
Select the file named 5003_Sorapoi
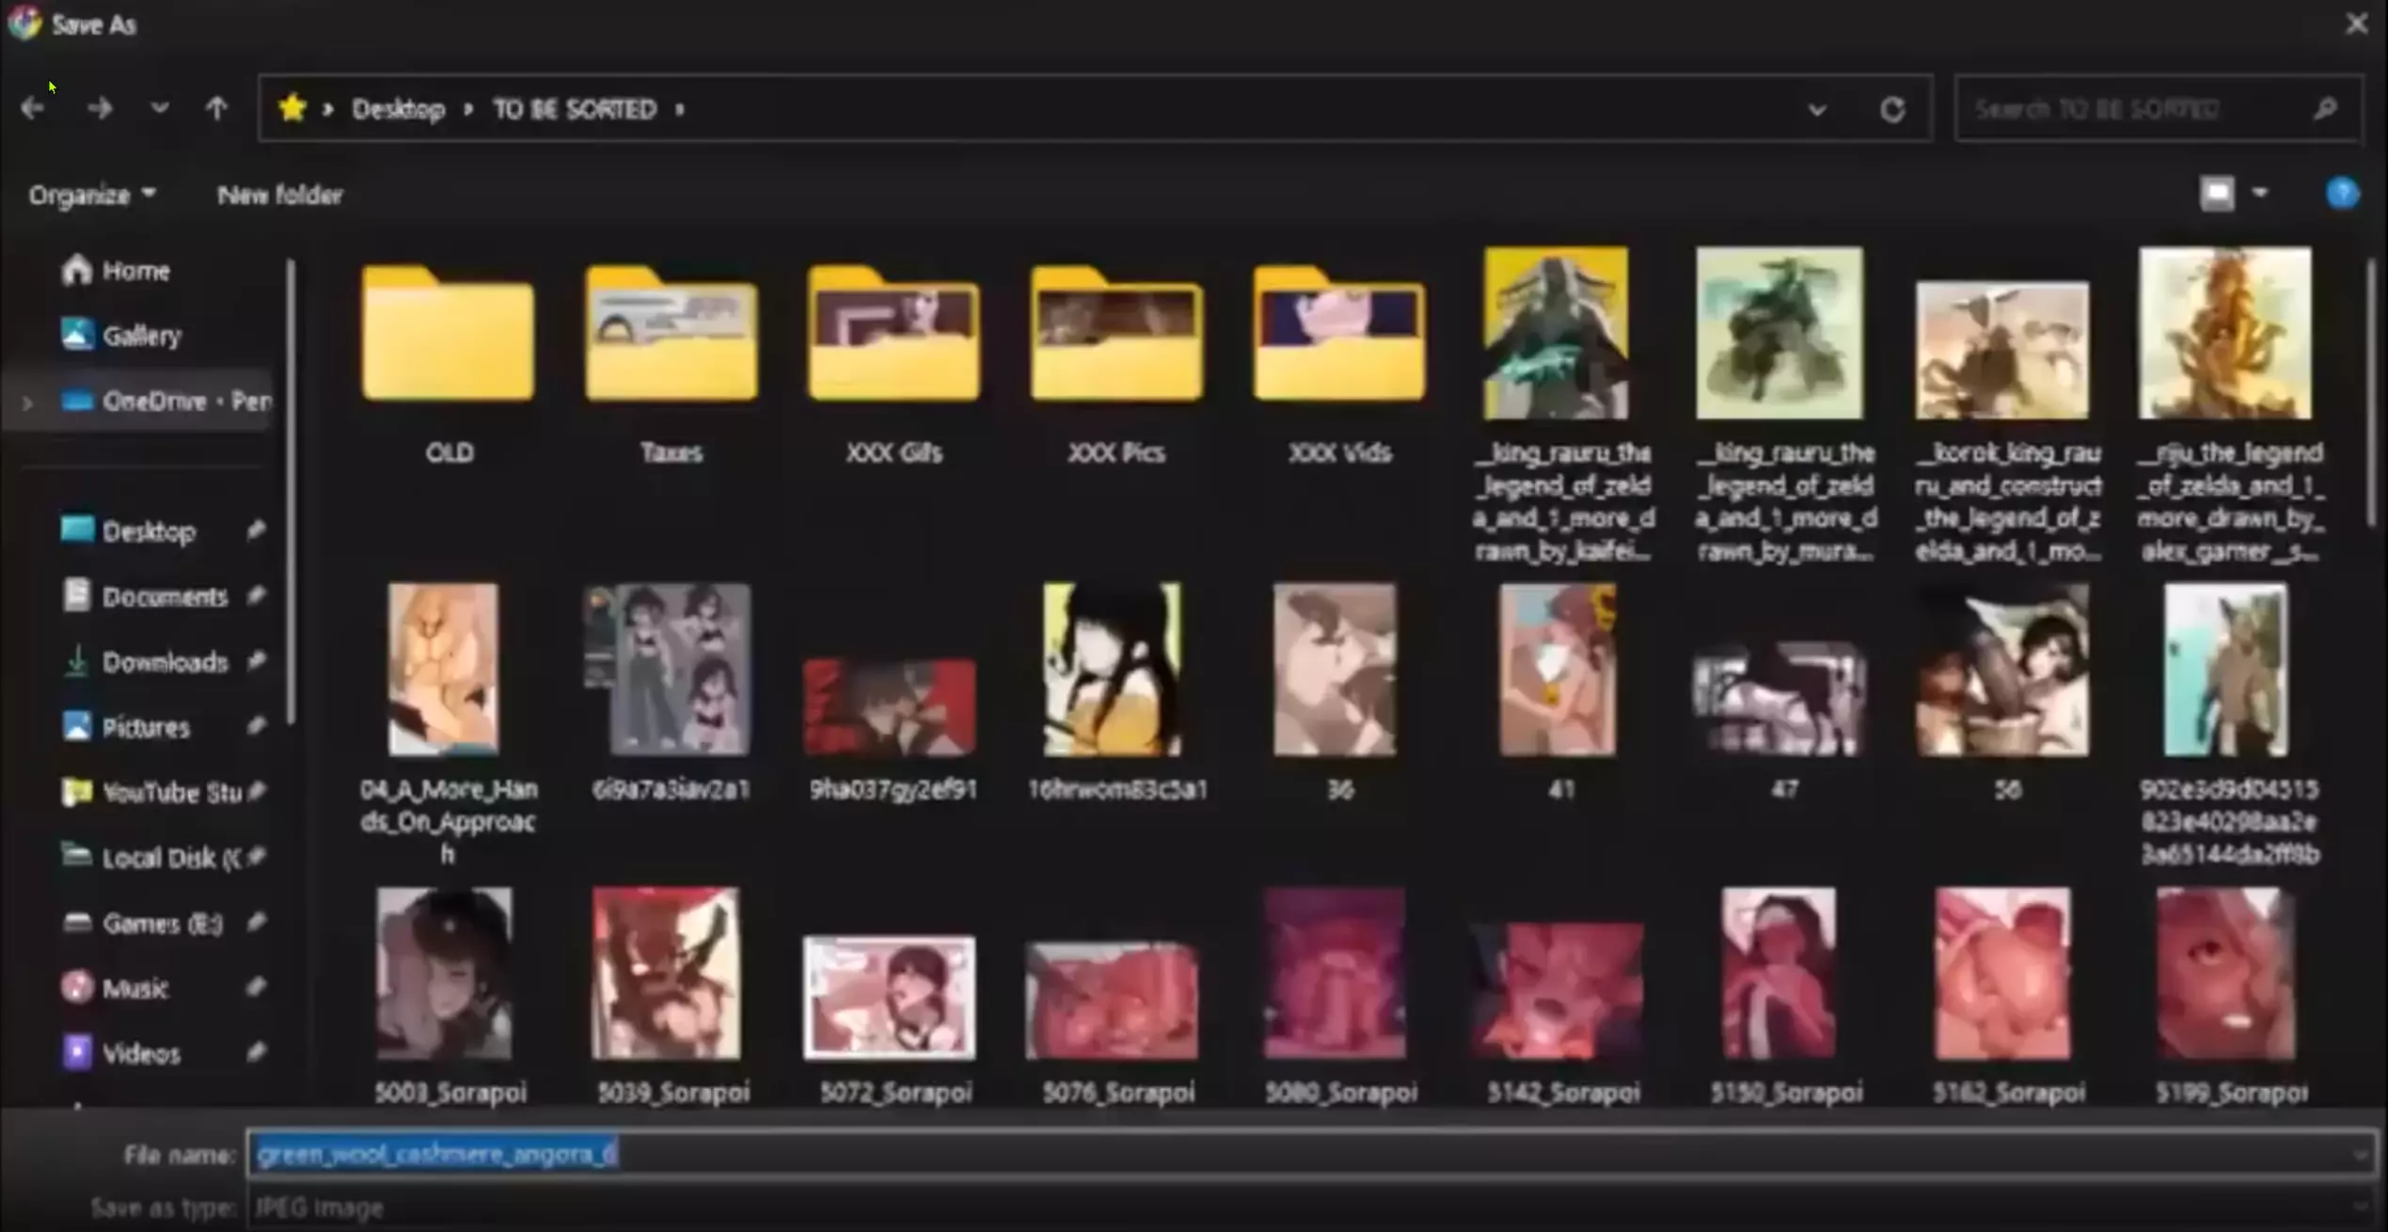coord(449,997)
